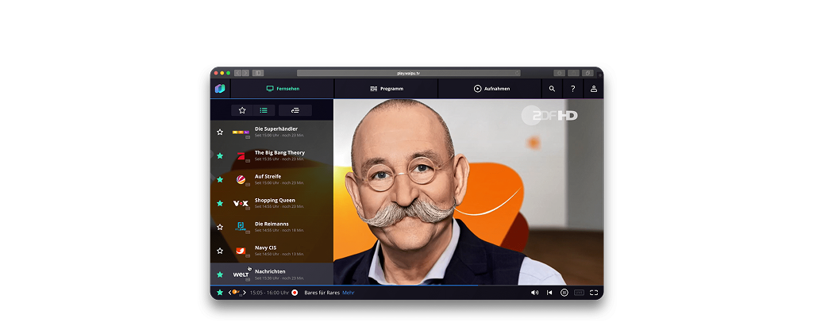The height and width of the screenshot is (326, 813).
Task: Open the user account profile icon
Action: 593,89
